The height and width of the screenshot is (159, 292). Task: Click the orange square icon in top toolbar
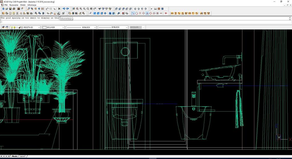coord(159,9)
